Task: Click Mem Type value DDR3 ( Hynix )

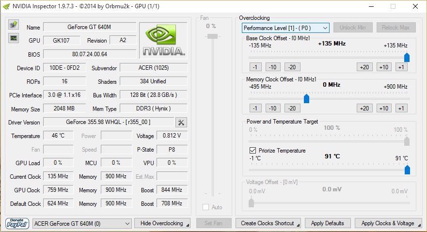Action: click(154, 108)
